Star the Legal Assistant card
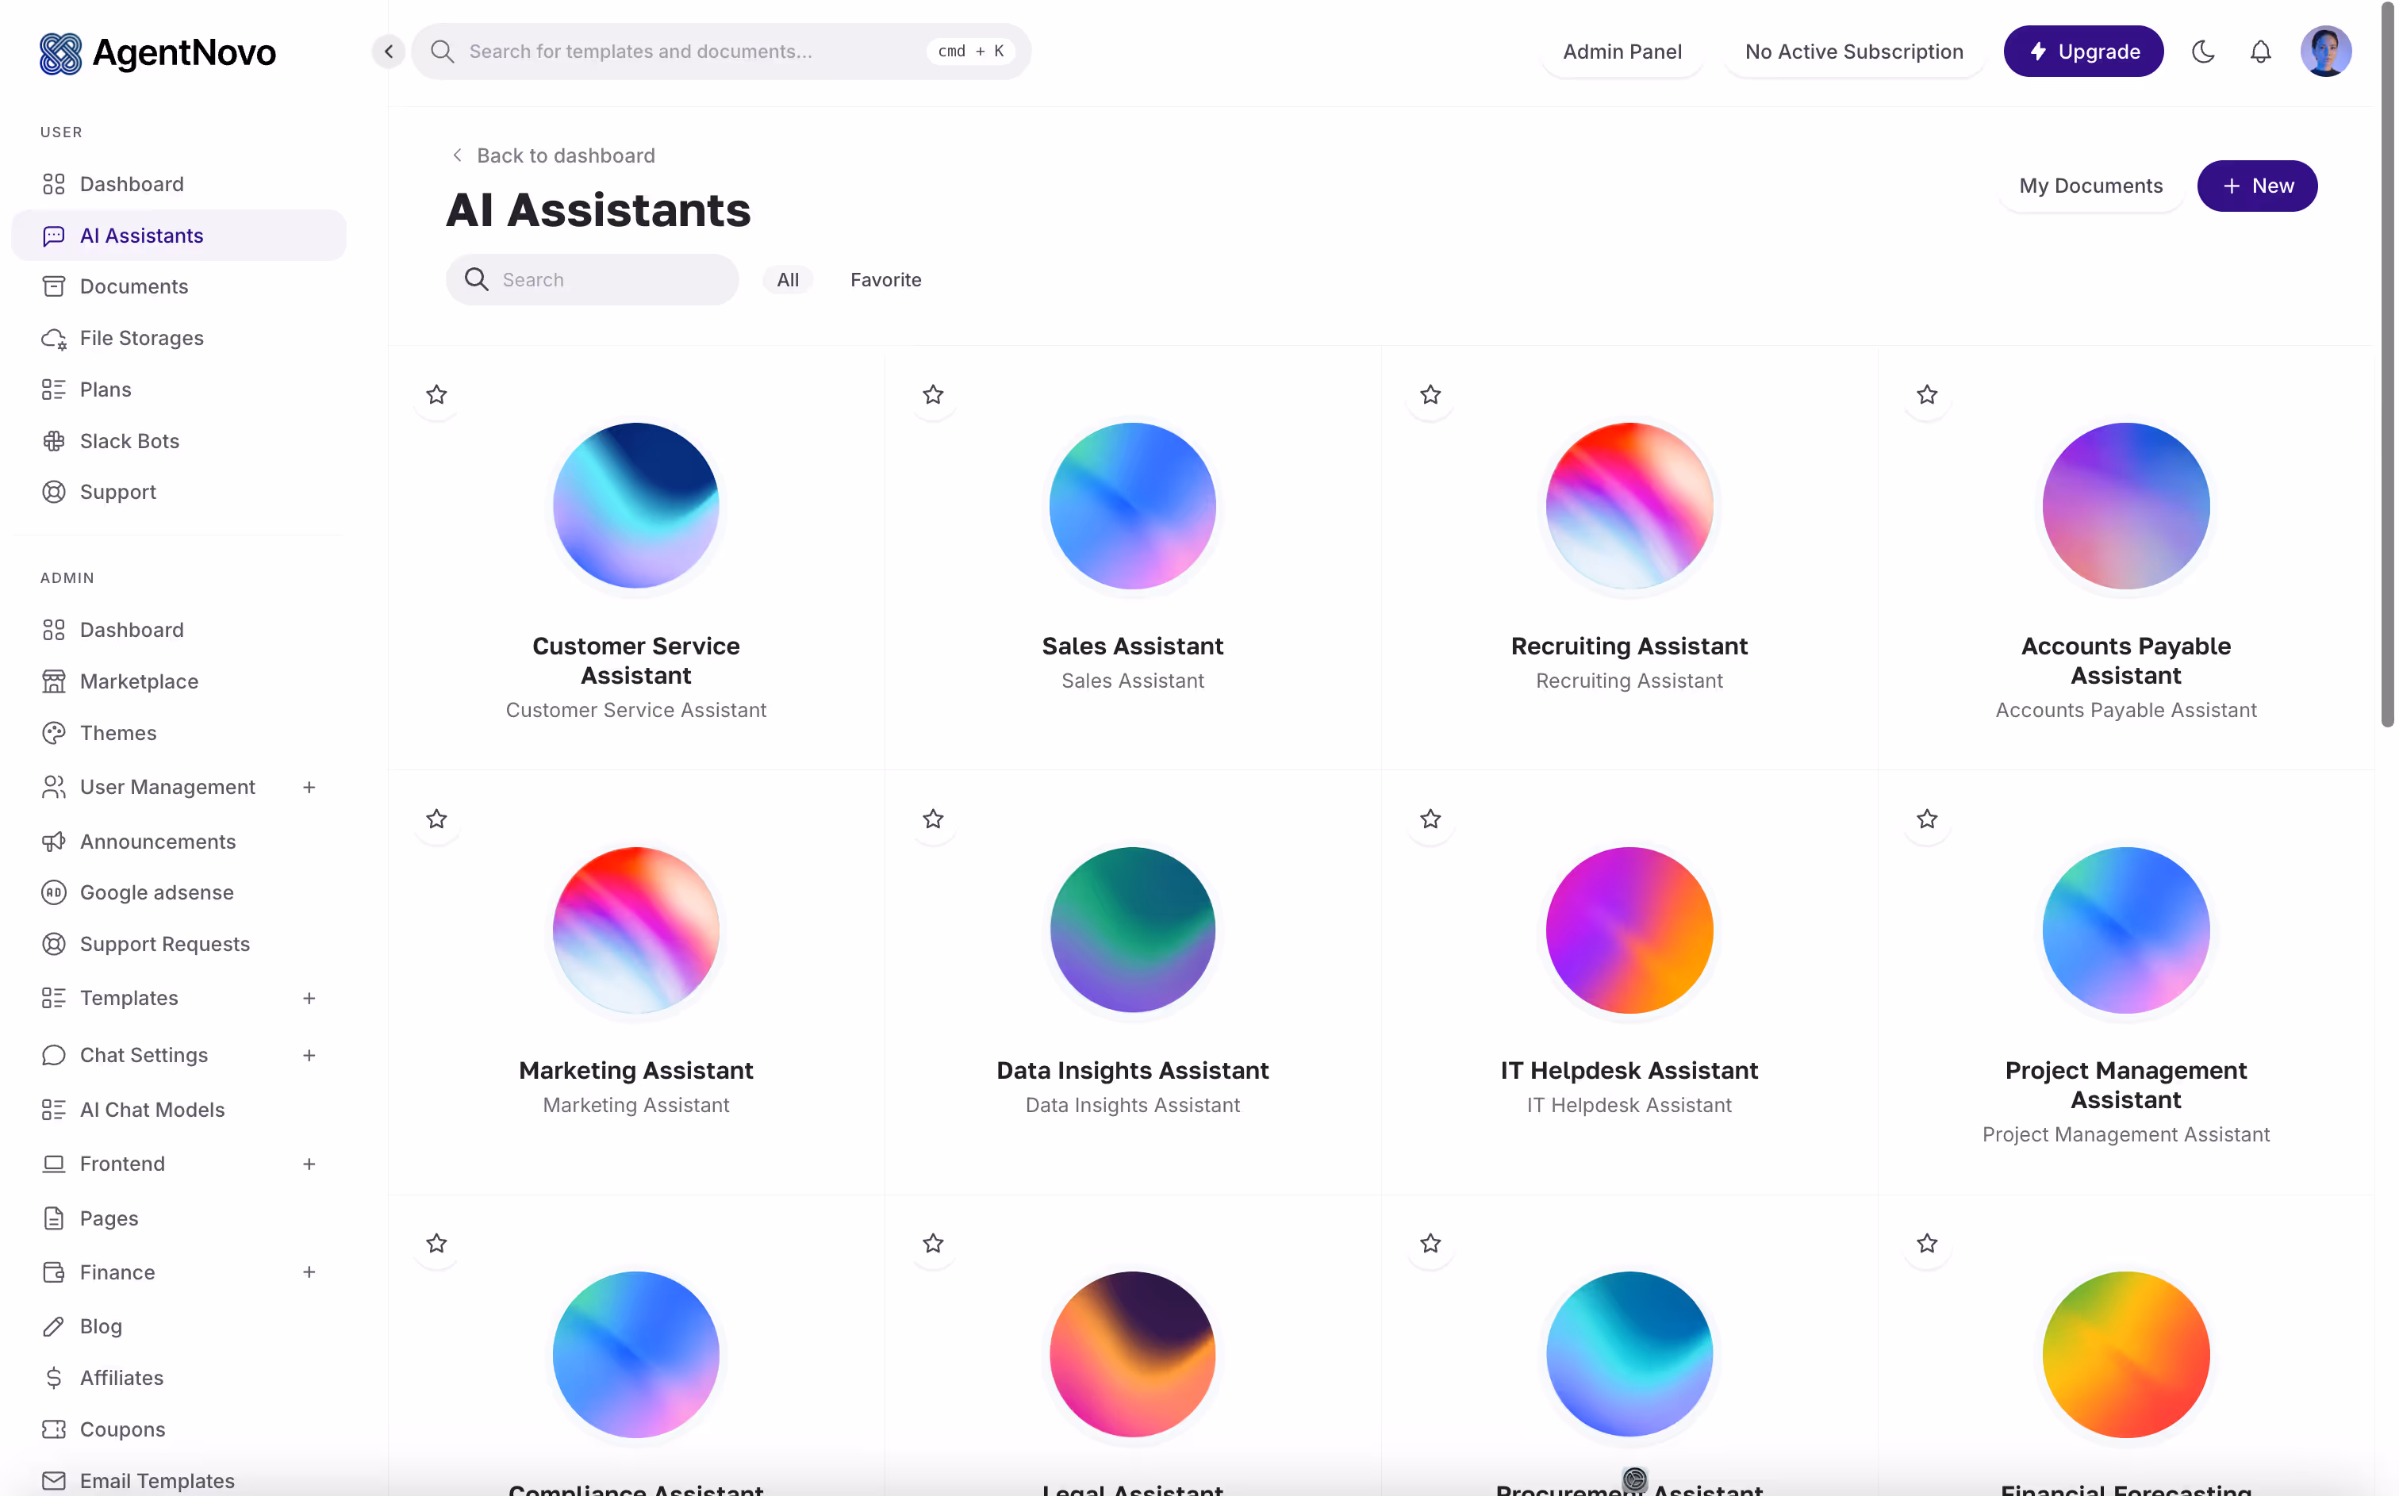Image resolution: width=2399 pixels, height=1496 pixels. click(933, 1244)
